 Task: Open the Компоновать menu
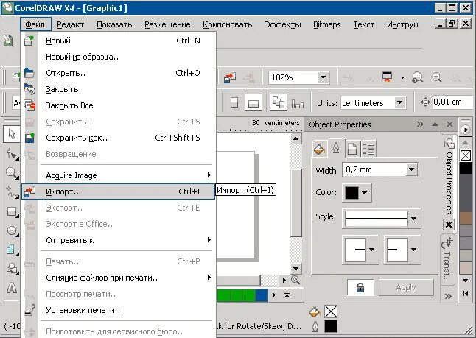tap(228, 24)
